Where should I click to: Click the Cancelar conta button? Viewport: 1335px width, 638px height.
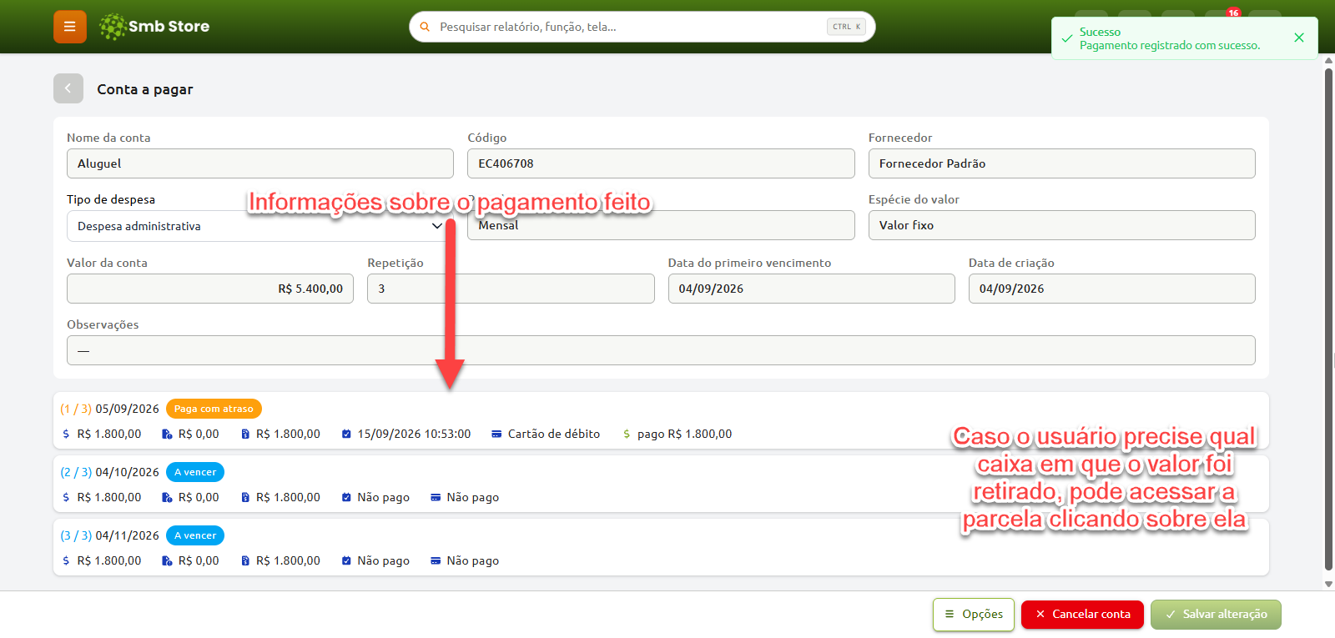[x=1083, y=615]
